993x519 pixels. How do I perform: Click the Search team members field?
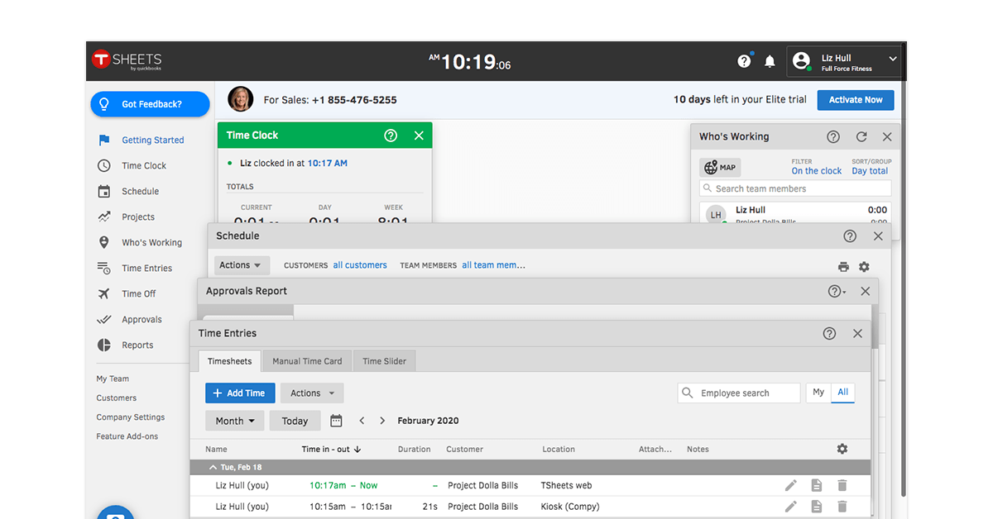[x=795, y=188]
